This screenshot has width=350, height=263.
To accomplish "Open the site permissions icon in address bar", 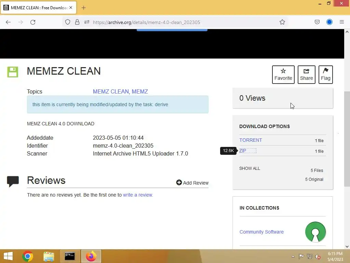I will pyautogui.click(x=87, y=22).
